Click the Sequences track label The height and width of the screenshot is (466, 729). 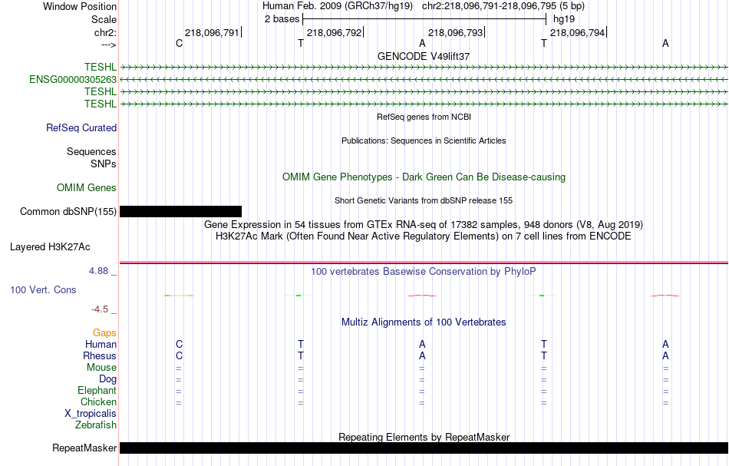(x=91, y=151)
